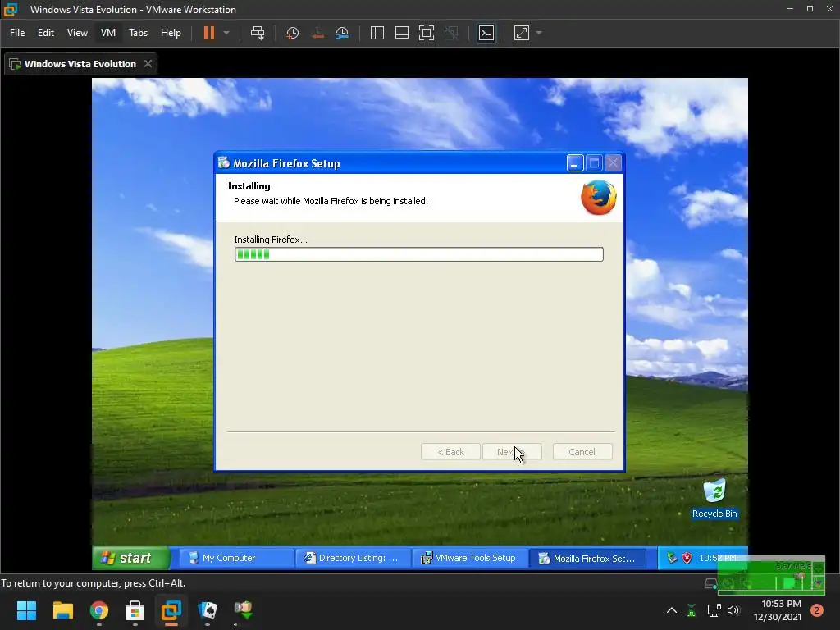The width and height of the screenshot is (840, 630).
Task: Take a snapshot of the VM
Action: point(293,33)
